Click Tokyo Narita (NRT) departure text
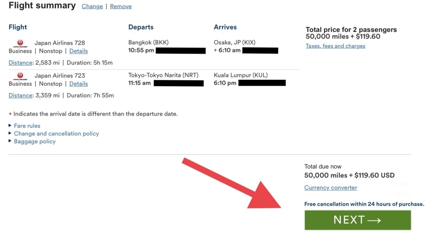The image size is (427, 235). pos(163,75)
